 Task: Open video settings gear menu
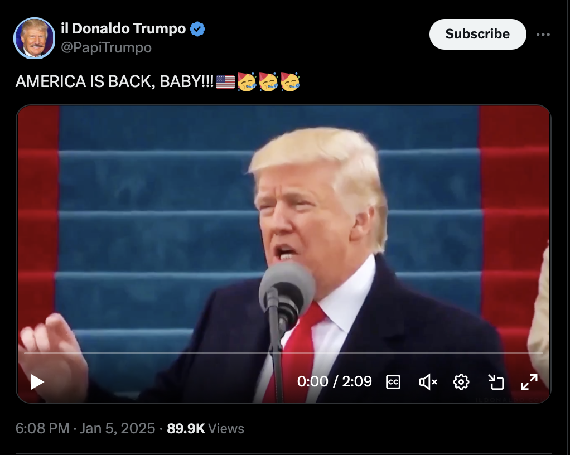coord(461,382)
